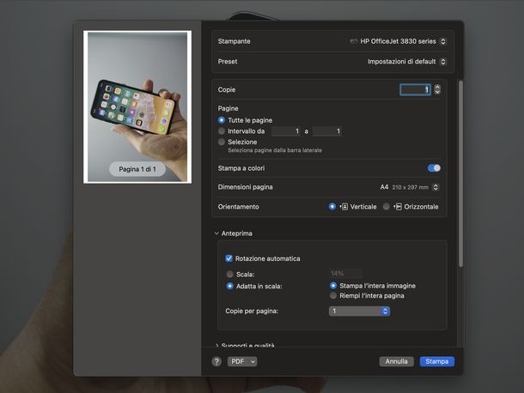This screenshot has height=393, width=524.
Task: Choose the Riempi l'intera pagina option
Action: tap(333, 295)
